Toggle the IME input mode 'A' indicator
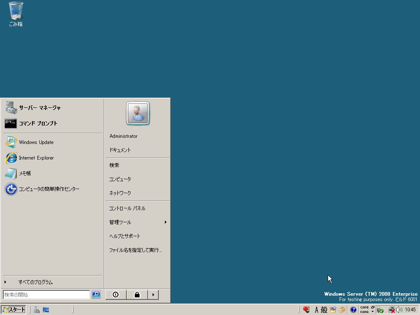The width and height of the screenshot is (420, 315). (x=316, y=310)
